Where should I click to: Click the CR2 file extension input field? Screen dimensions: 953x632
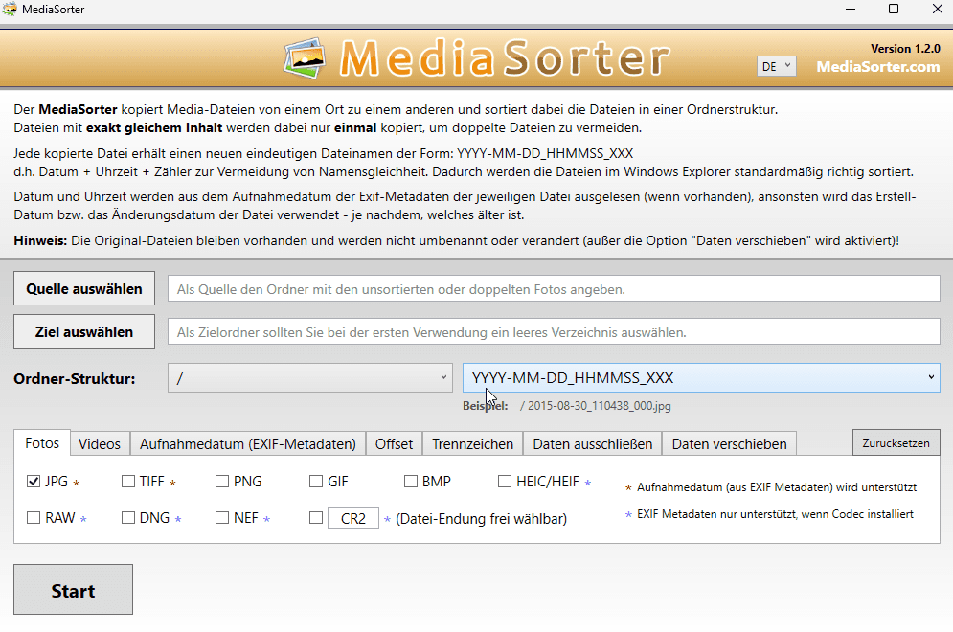pos(355,517)
